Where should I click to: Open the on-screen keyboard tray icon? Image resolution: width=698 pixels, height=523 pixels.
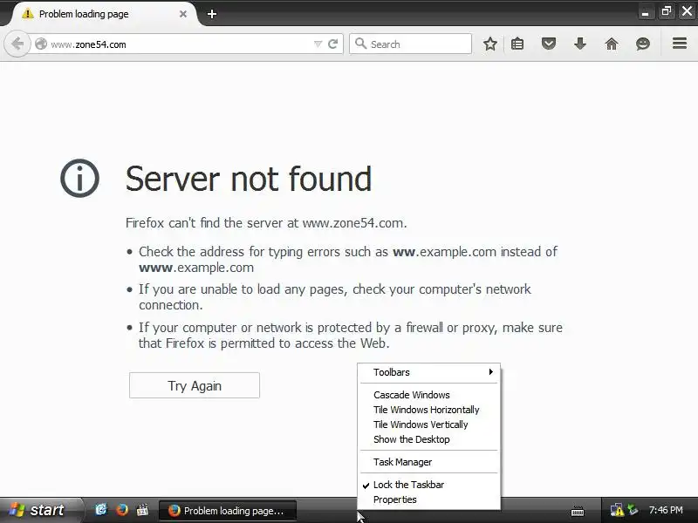pyautogui.click(x=578, y=511)
